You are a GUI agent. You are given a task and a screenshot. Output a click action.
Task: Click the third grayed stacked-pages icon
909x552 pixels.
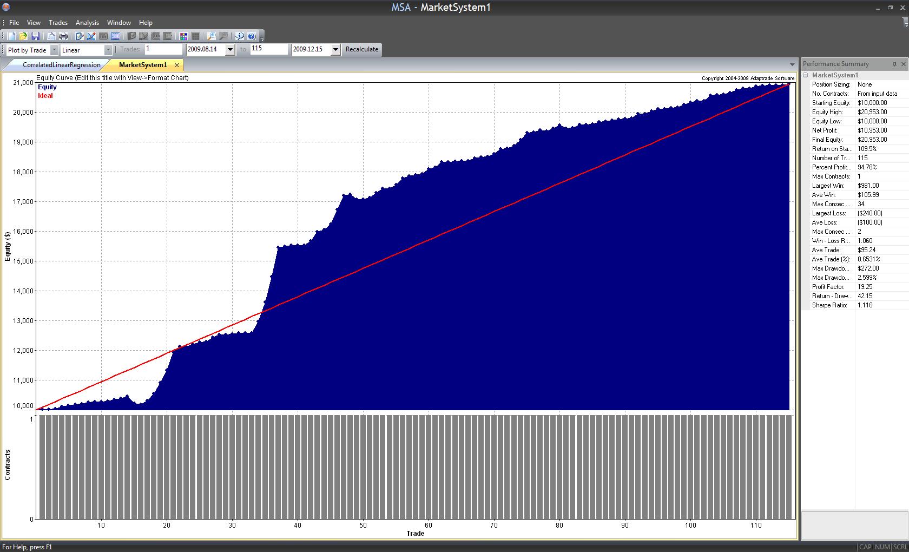pyautogui.click(x=155, y=36)
